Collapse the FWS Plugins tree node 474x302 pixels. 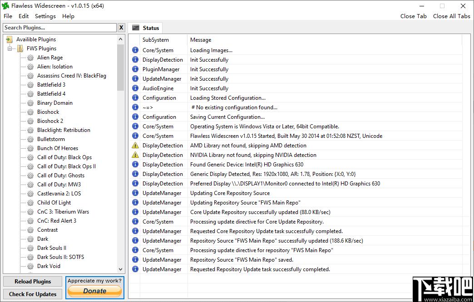tap(10, 49)
